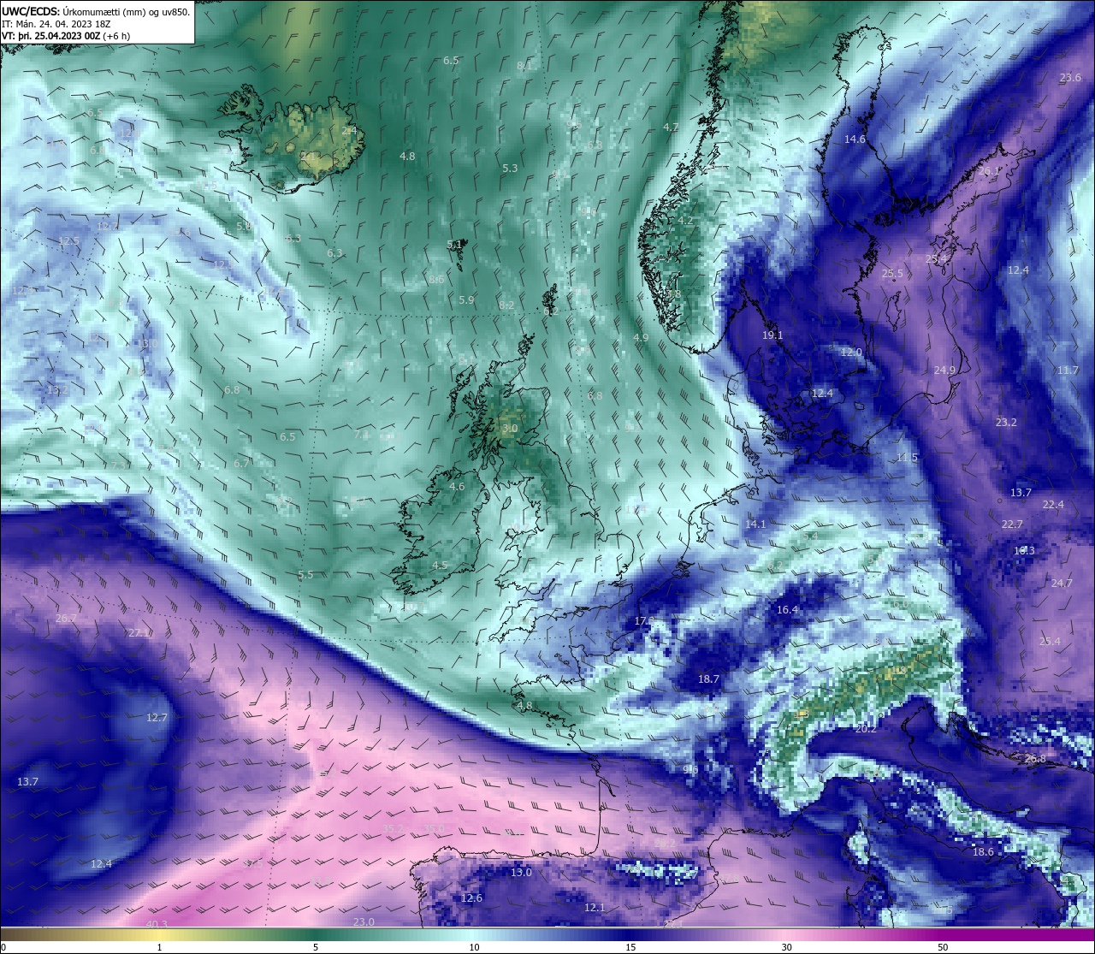This screenshot has height=954, width=1095.
Task: Click the 24.9 value label
Action: tap(944, 370)
